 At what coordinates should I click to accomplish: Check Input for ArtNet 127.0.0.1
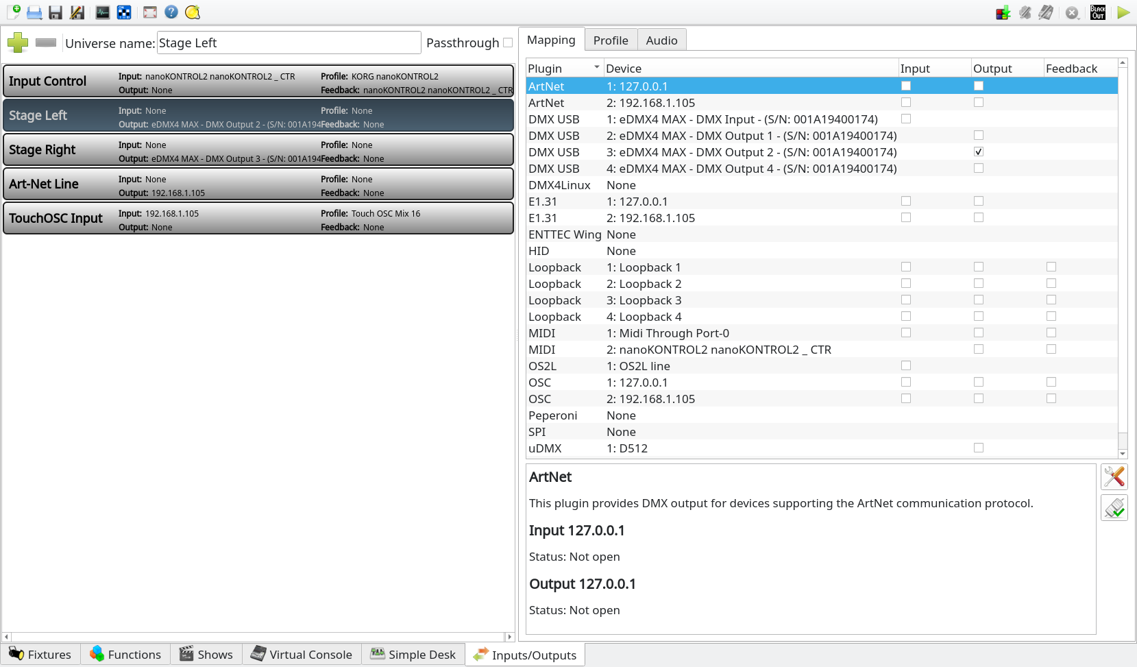point(906,86)
